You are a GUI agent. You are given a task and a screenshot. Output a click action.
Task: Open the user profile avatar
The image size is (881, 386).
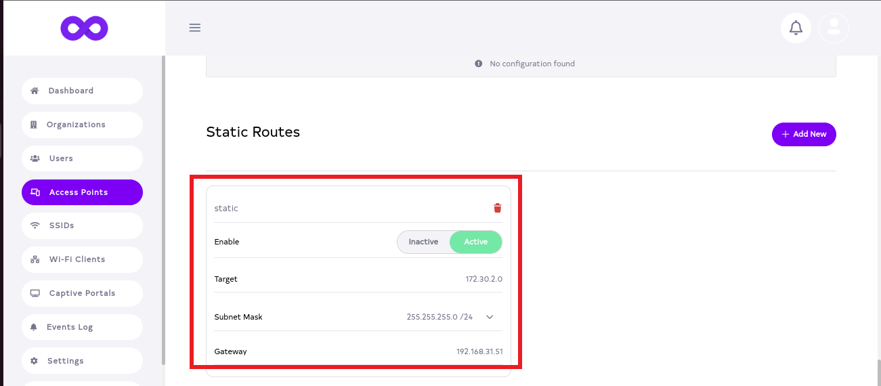834,28
